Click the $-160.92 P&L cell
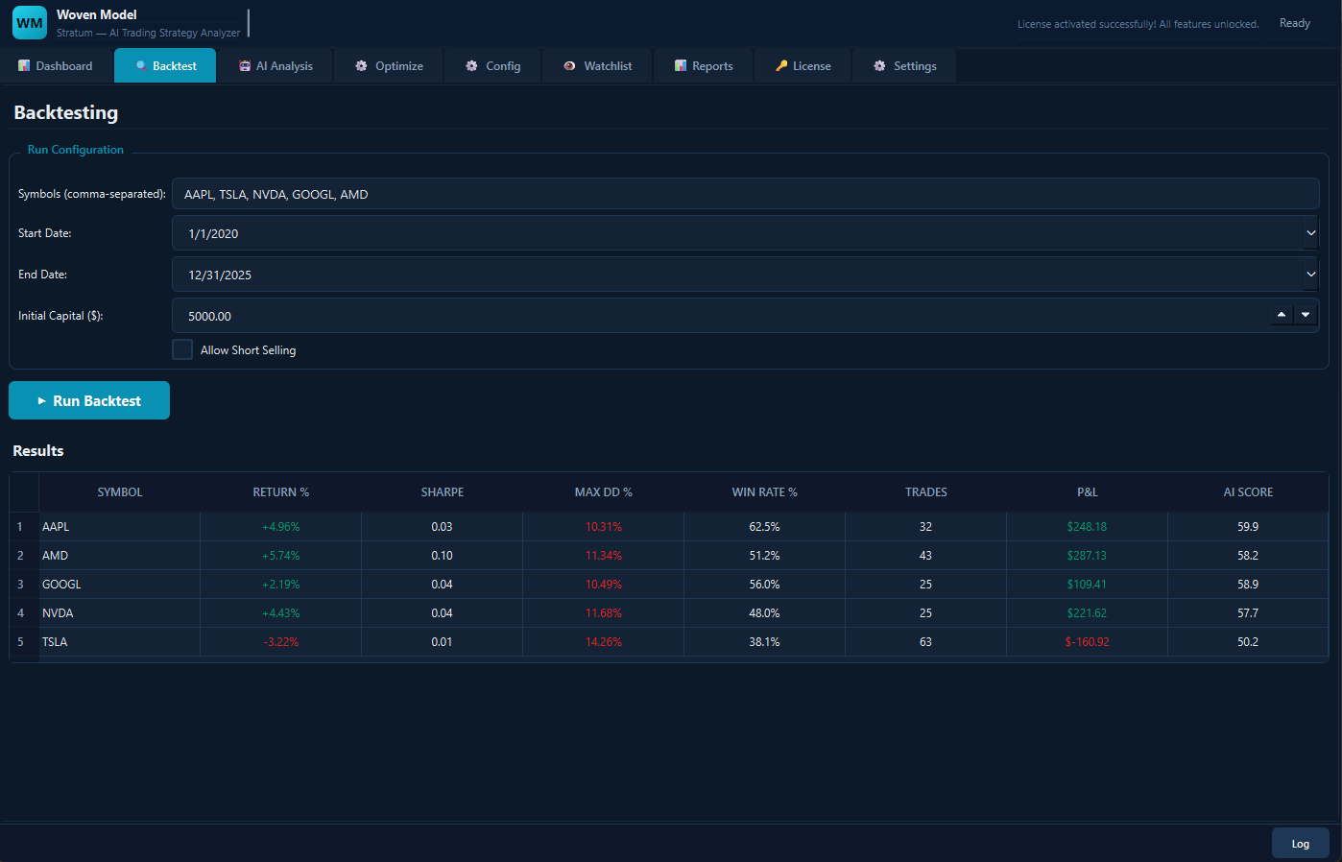 pyautogui.click(x=1088, y=642)
